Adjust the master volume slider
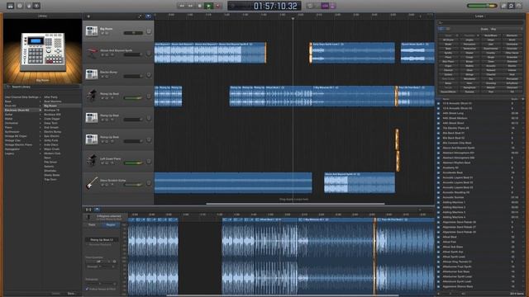The image size is (529, 297). coord(482,6)
